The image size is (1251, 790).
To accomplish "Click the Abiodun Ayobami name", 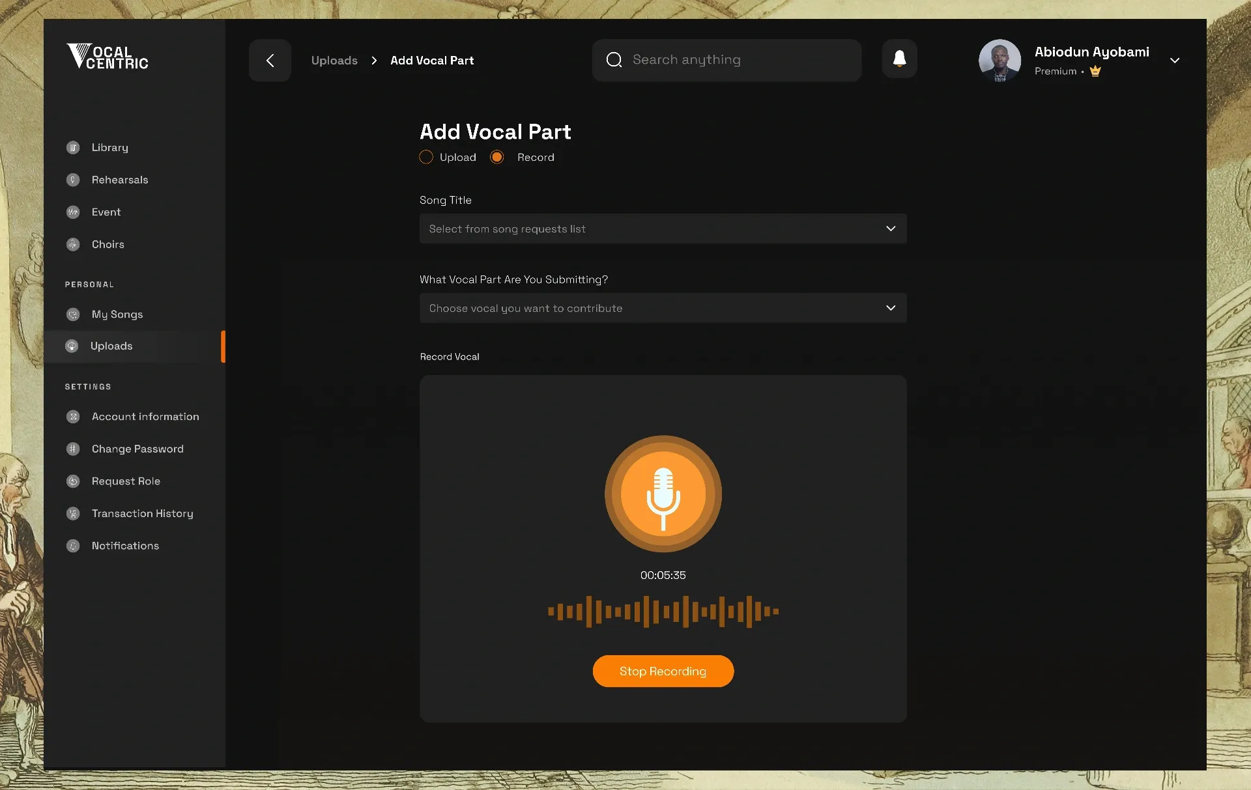I will coord(1091,52).
